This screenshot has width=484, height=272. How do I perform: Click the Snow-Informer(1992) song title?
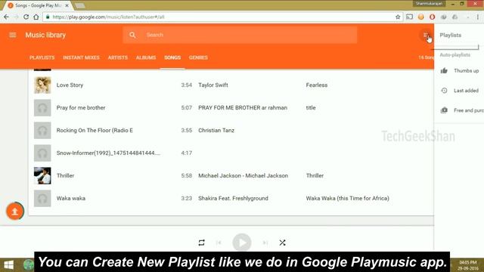[108, 153]
